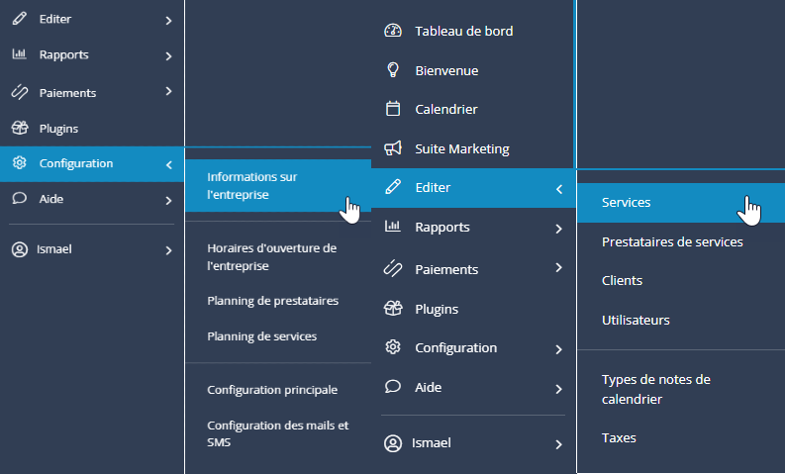Viewport: 785px width, 474px height.
Task: Expand Paiements chevron in the Configuration-highlighted sidebar
Action: 168,91
